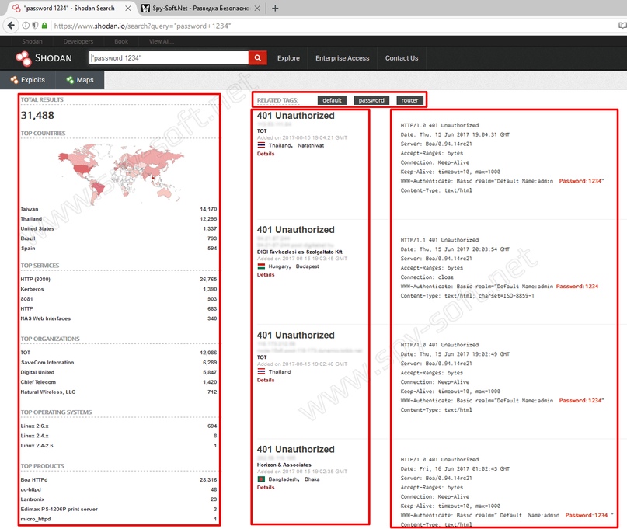This screenshot has width=627, height=529.
Task: Filter by the "micro_httpd" product
Action: [119, 519]
